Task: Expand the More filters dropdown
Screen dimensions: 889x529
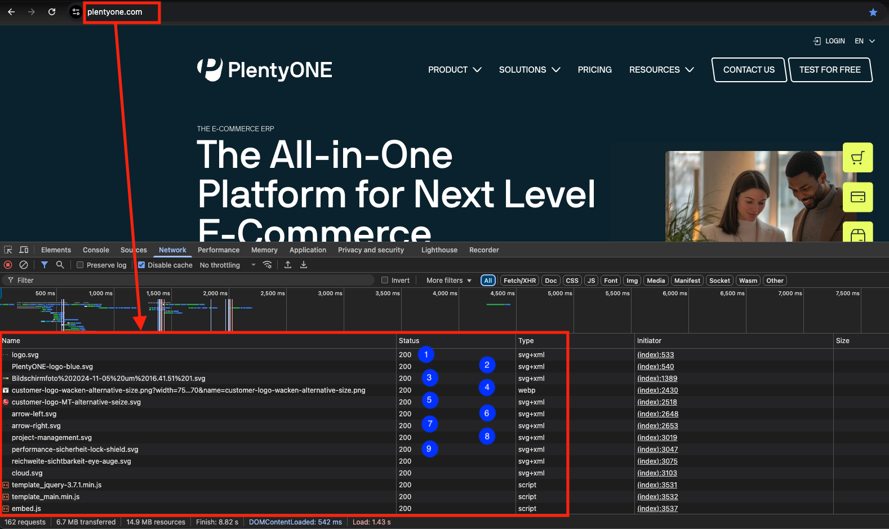Action: coord(448,280)
